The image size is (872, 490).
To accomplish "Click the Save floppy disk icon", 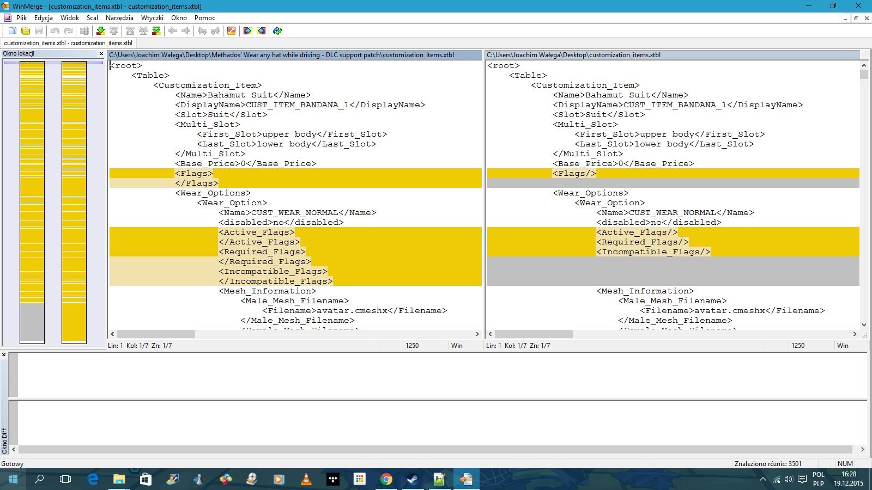I will click(x=39, y=31).
